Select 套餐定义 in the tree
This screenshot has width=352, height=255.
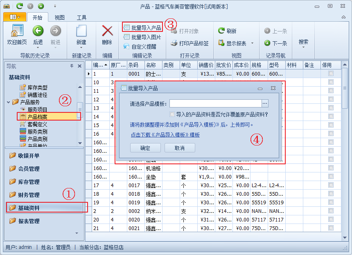34,124
